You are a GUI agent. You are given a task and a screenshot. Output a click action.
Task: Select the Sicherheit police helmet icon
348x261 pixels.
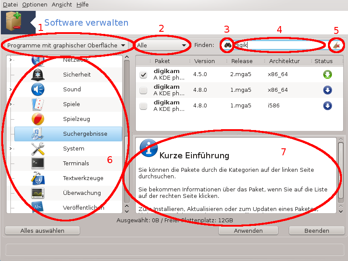click(x=38, y=74)
